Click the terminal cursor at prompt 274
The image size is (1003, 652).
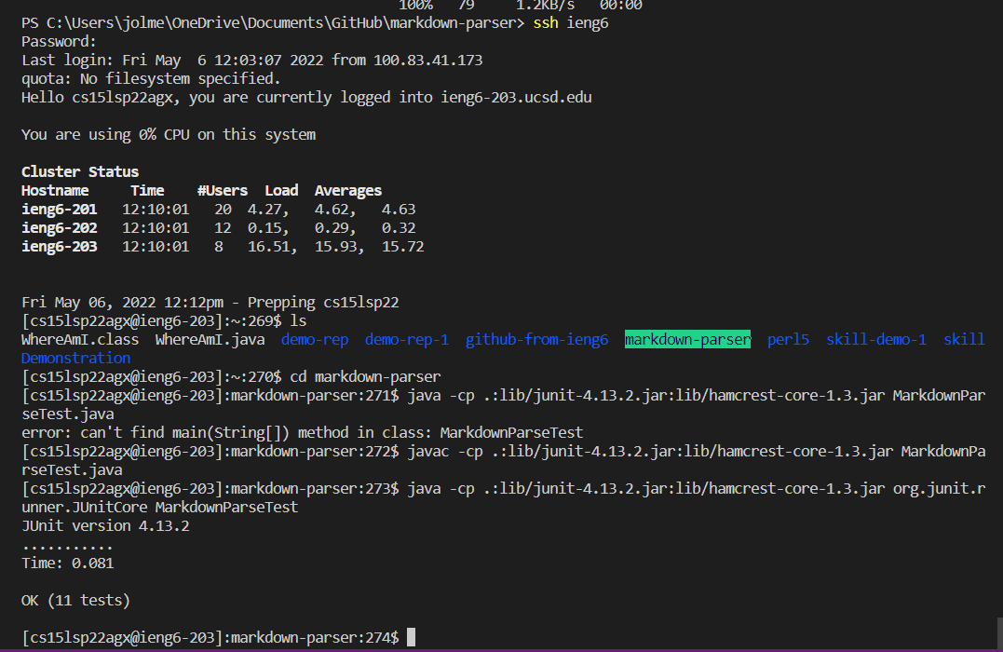[412, 637]
